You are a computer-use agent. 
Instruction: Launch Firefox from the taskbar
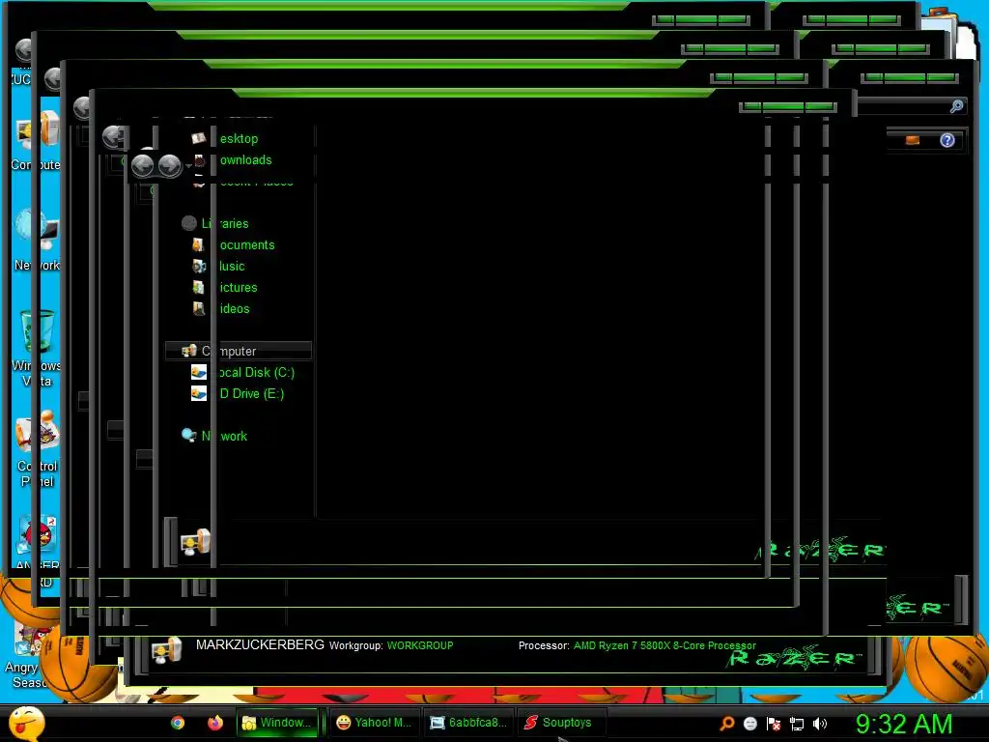(215, 723)
